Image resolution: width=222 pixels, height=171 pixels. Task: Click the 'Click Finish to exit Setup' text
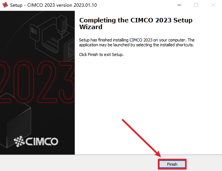pos(101,55)
